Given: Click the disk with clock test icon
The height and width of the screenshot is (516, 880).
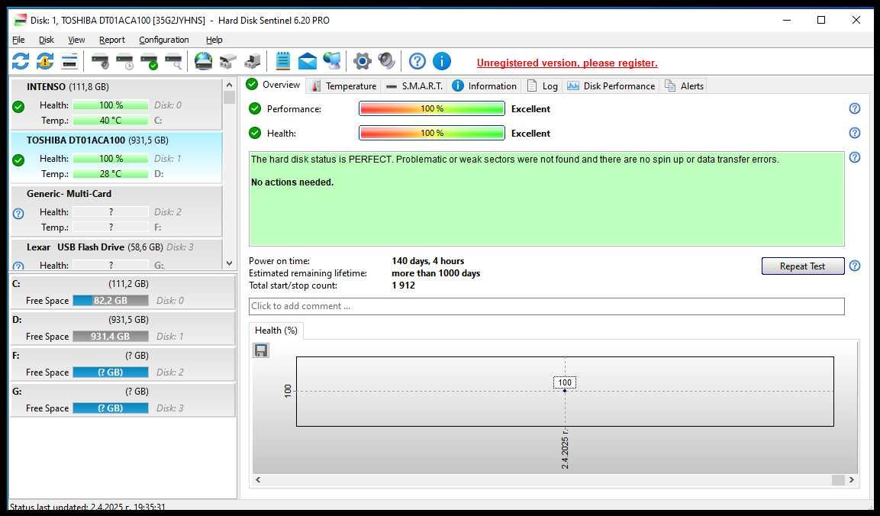Looking at the screenshot, I should click(124, 60).
